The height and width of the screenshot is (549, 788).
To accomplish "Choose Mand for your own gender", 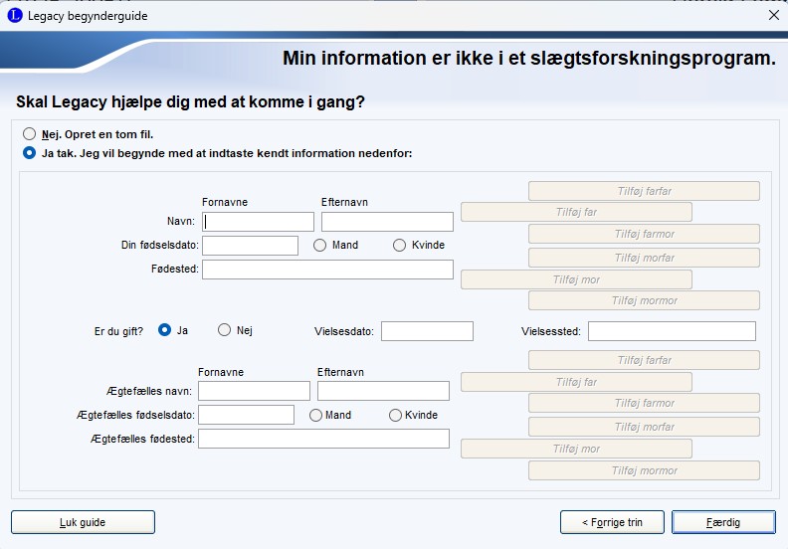I will tap(320, 246).
